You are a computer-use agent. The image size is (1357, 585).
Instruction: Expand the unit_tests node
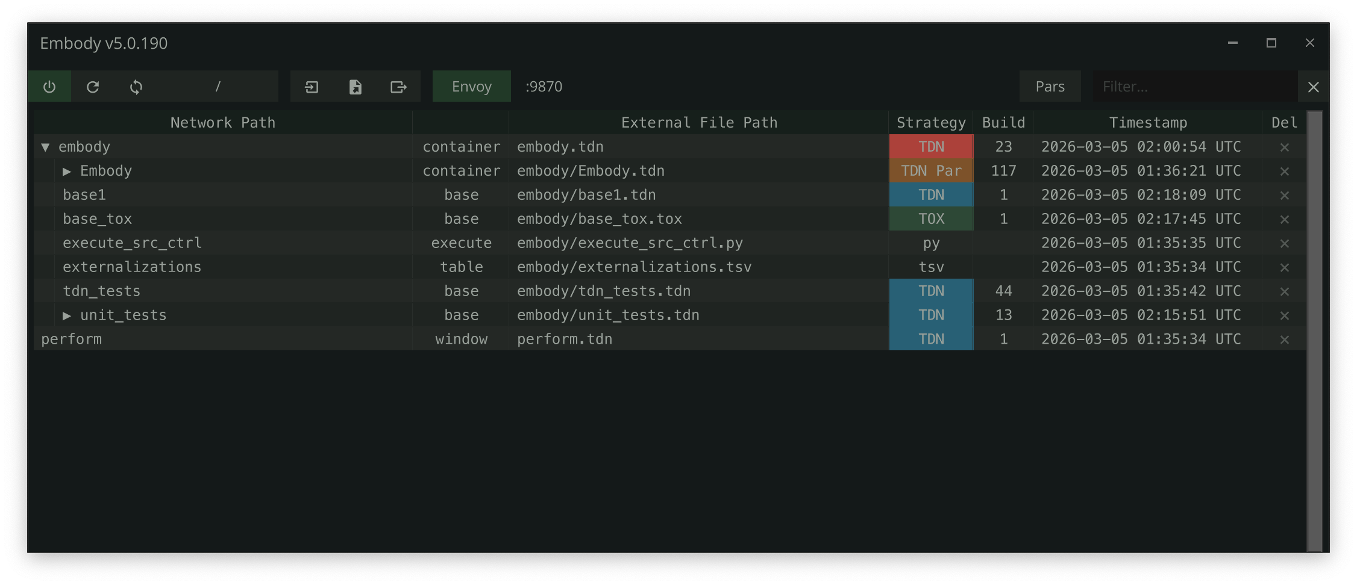pos(67,315)
